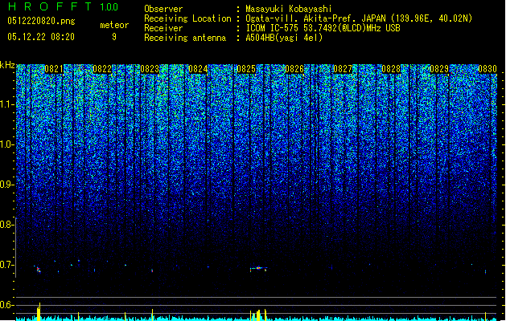Click the 0826 time marker
506x321 pixels.
pyautogui.click(x=294, y=69)
